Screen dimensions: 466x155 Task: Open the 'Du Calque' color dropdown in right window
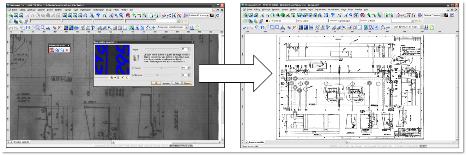coord(312,21)
